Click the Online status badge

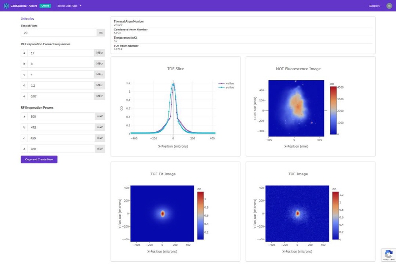pyautogui.click(x=45, y=6)
